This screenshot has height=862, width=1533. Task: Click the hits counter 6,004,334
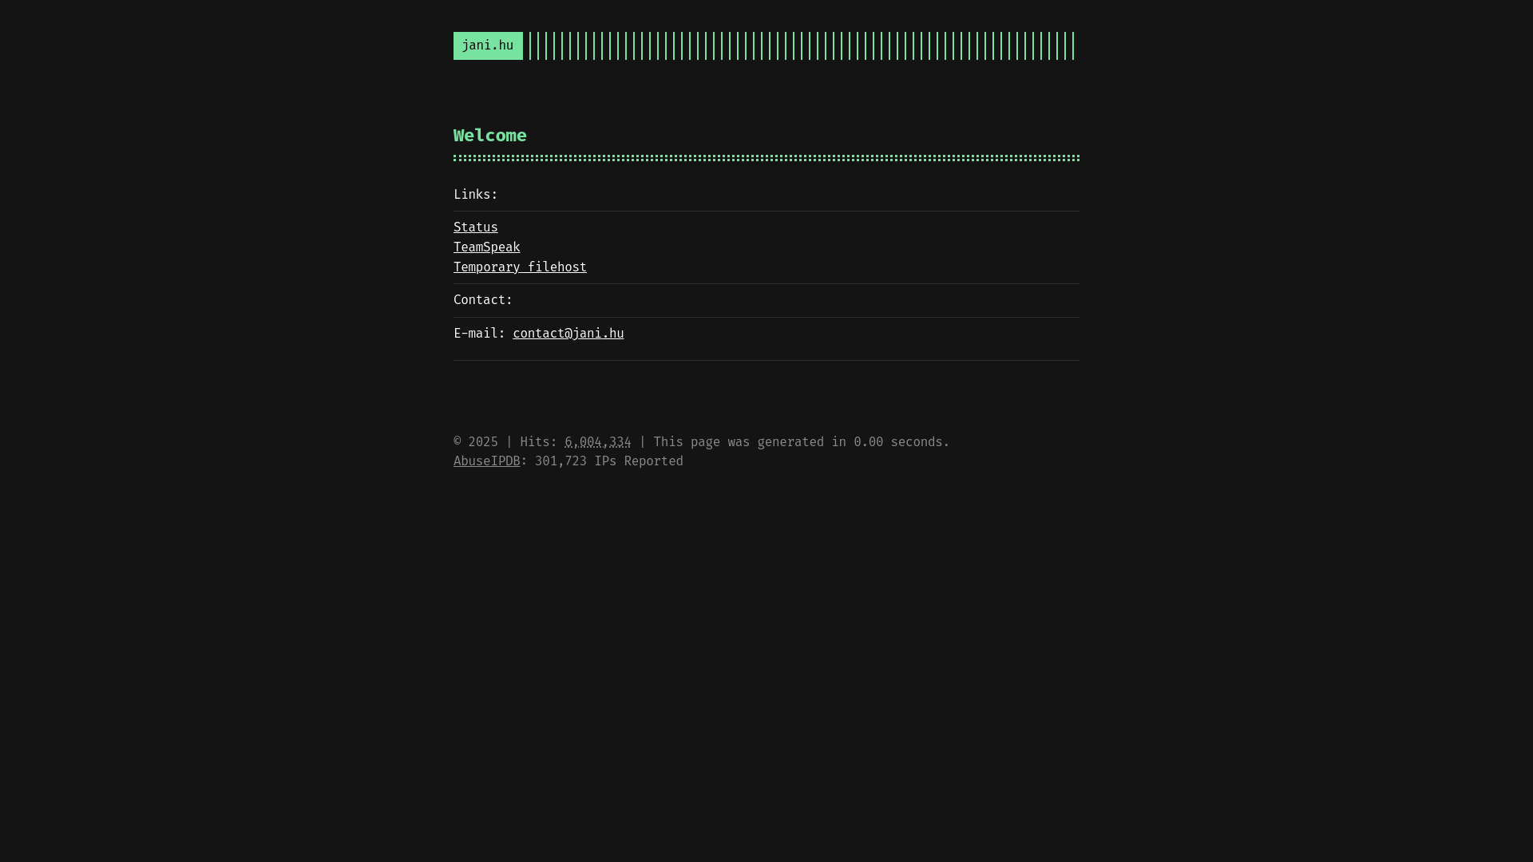pyautogui.click(x=598, y=442)
